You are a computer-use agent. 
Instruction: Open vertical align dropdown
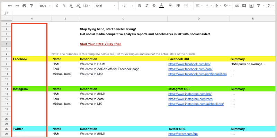pos(208,6)
